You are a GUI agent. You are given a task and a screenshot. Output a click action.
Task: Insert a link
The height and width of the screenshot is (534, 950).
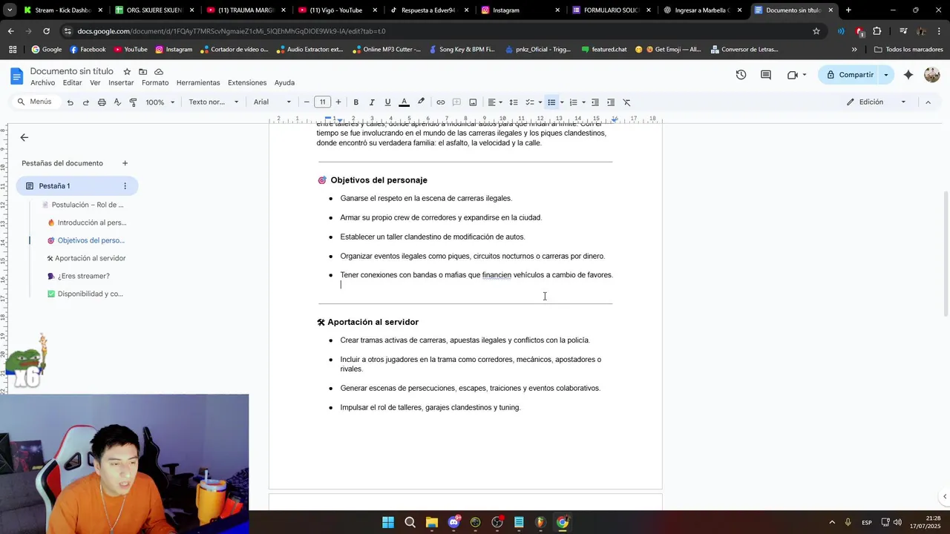tap(440, 102)
